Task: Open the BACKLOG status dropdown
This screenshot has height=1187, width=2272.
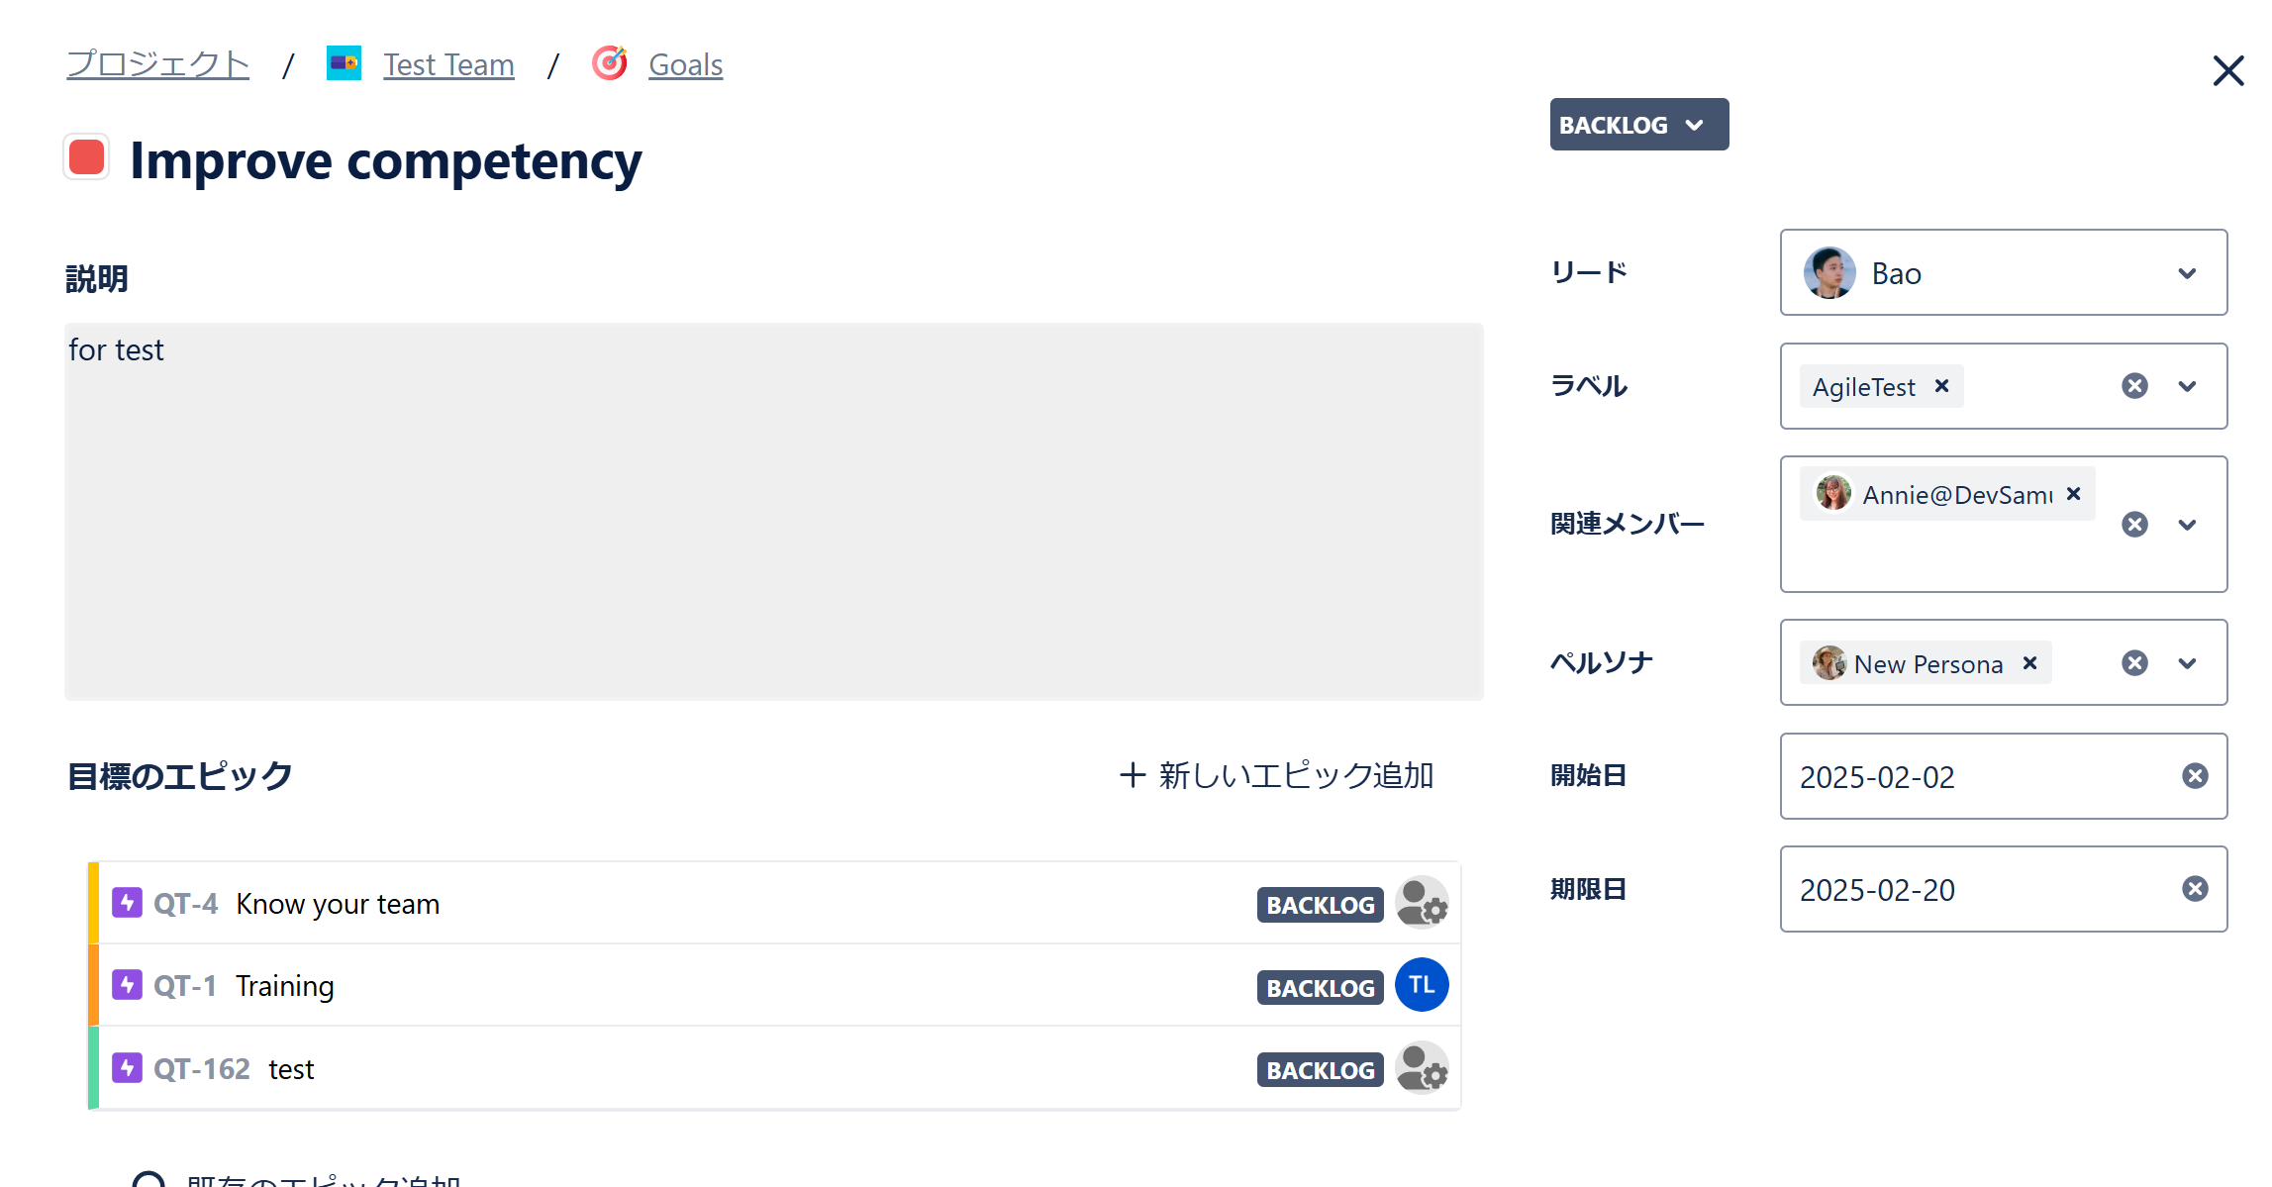Action: (x=1638, y=126)
